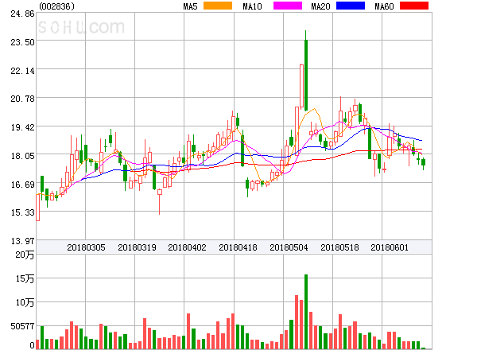Click the tallest green candlestick near 23.50

(306, 71)
